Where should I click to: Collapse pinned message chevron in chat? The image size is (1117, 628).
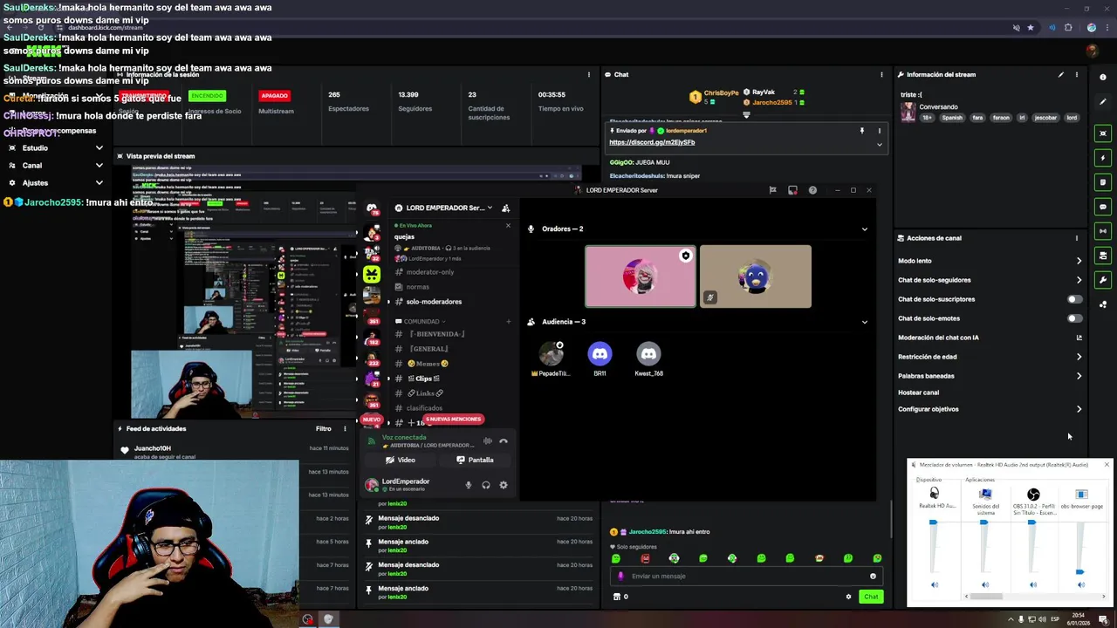(880, 144)
